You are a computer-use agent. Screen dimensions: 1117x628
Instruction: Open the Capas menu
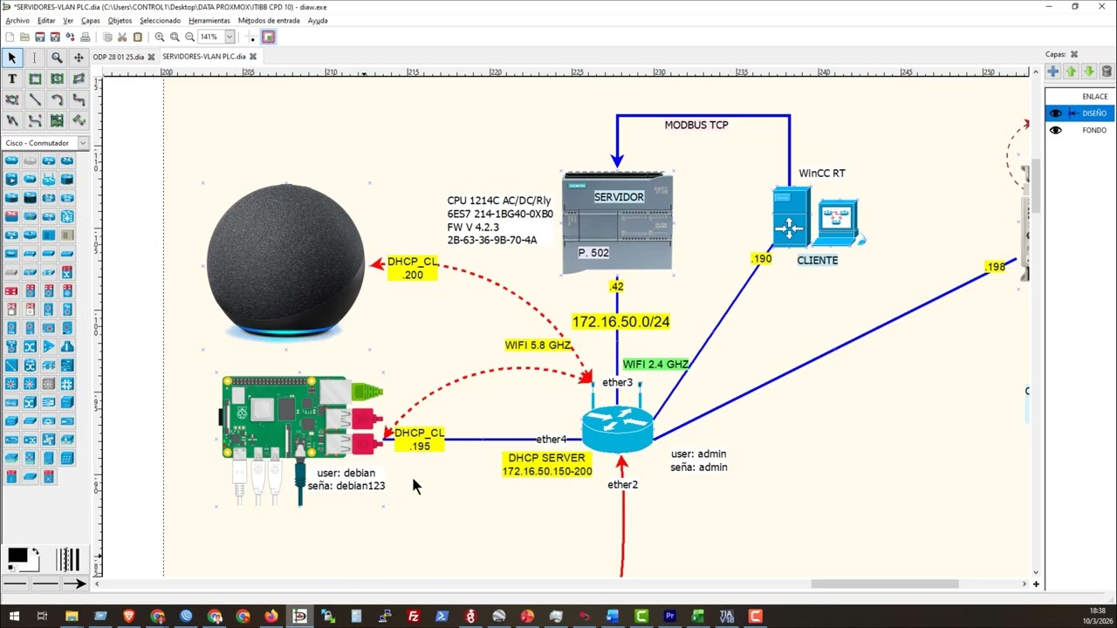pyautogui.click(x=91, y=20)
